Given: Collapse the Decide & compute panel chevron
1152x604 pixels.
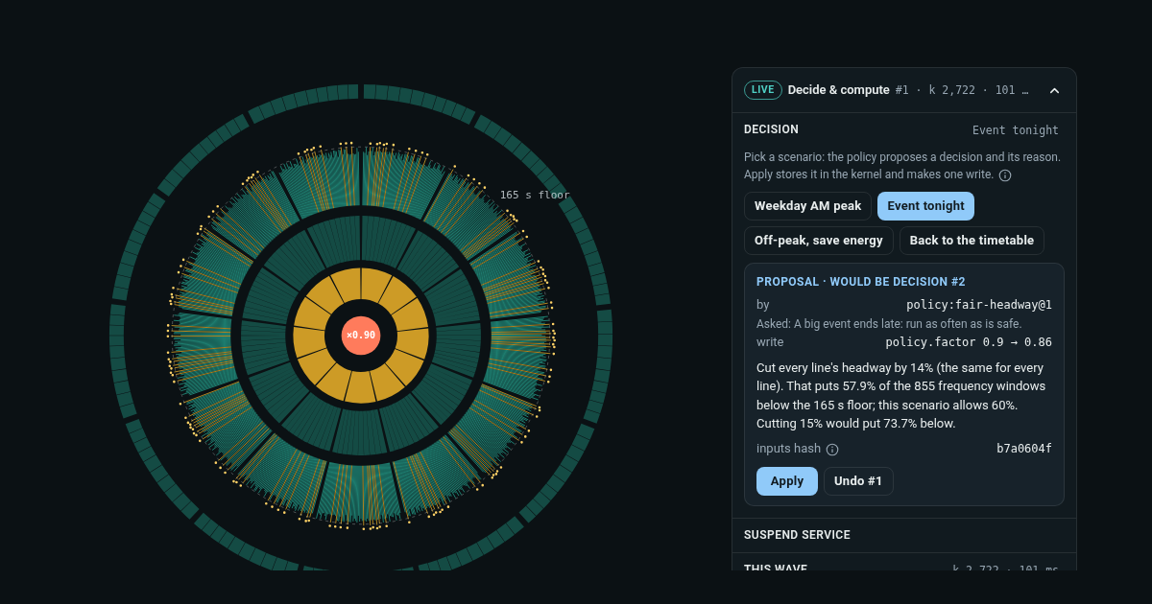Looking at the screenshot, I should (1054, 90).
